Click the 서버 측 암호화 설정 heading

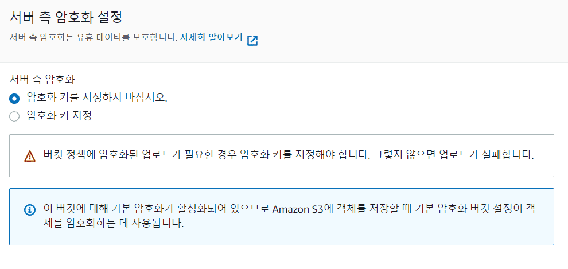[65, 17]
